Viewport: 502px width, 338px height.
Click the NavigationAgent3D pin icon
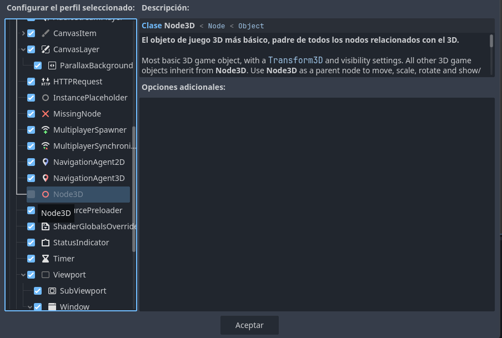(46, 178)
